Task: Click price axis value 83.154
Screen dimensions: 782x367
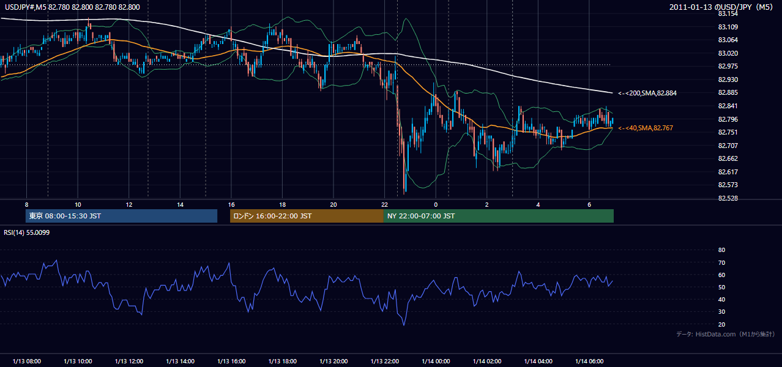Action: tap(728, 13)
